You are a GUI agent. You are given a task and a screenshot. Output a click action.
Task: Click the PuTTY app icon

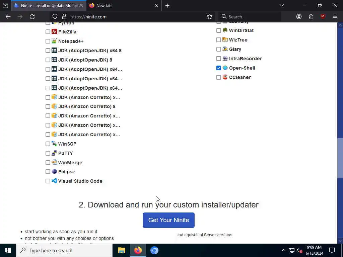[x=54, y=153]
